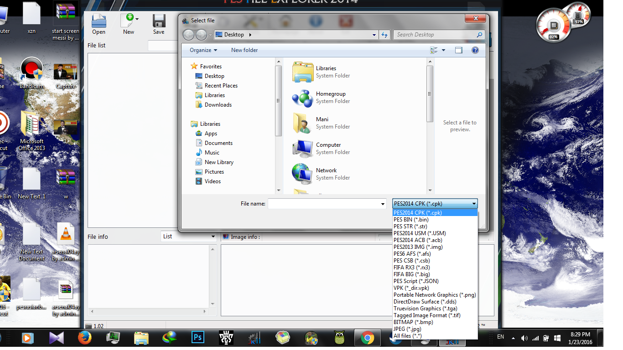Open Google Chrome in the taskbar
Image resolution: width=623 pixels, height=350 pixels.
pyautogui.click(x=367, y=338)
